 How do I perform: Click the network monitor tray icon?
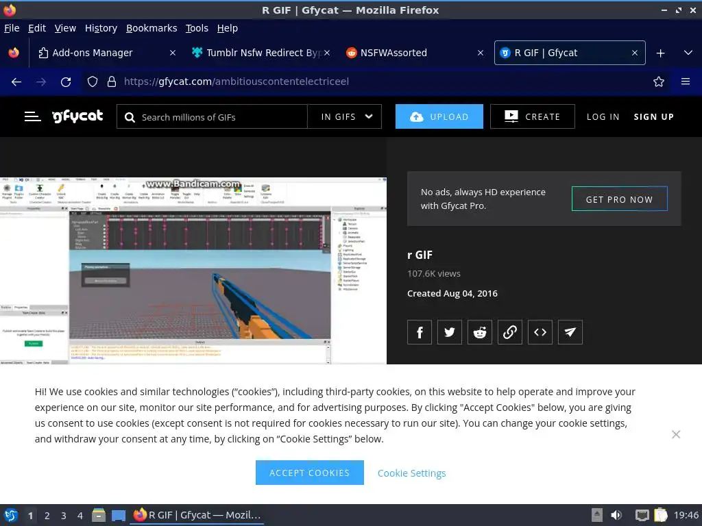coord(642,515)
